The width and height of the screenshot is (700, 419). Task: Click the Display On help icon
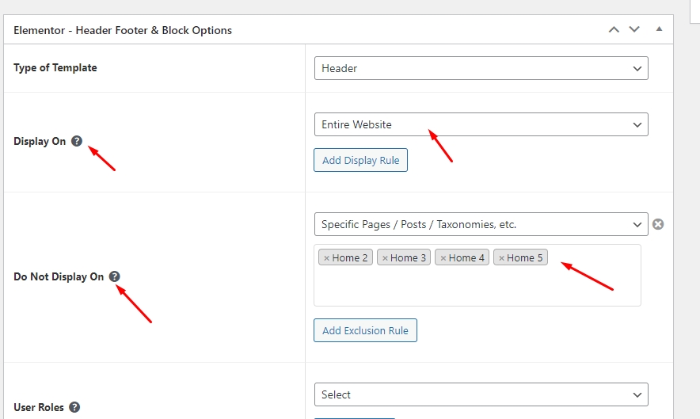77,141
